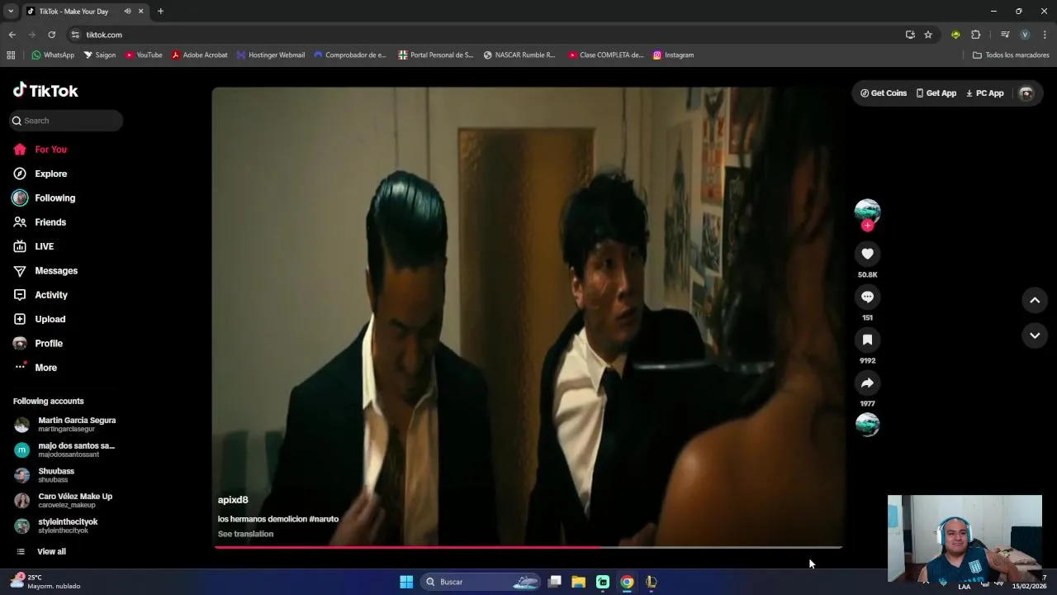This screenshot has height=595, width=1057.
Task: Open the creator avatar beside the video
Action: point(867,211)
